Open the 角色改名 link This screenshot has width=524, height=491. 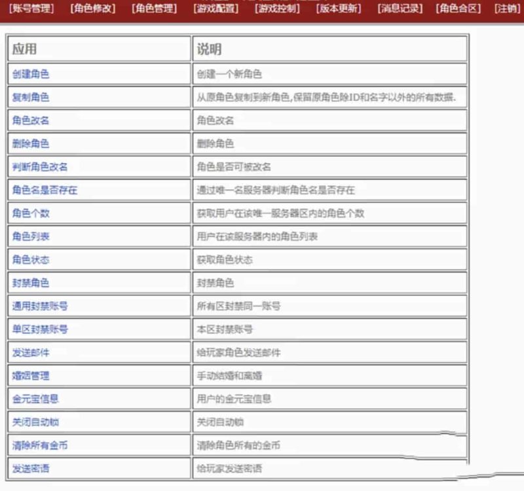pos(31,120)
